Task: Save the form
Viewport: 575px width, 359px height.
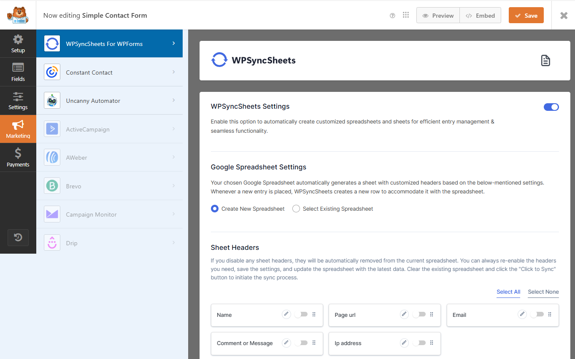Action: click(x=526, y=16)
